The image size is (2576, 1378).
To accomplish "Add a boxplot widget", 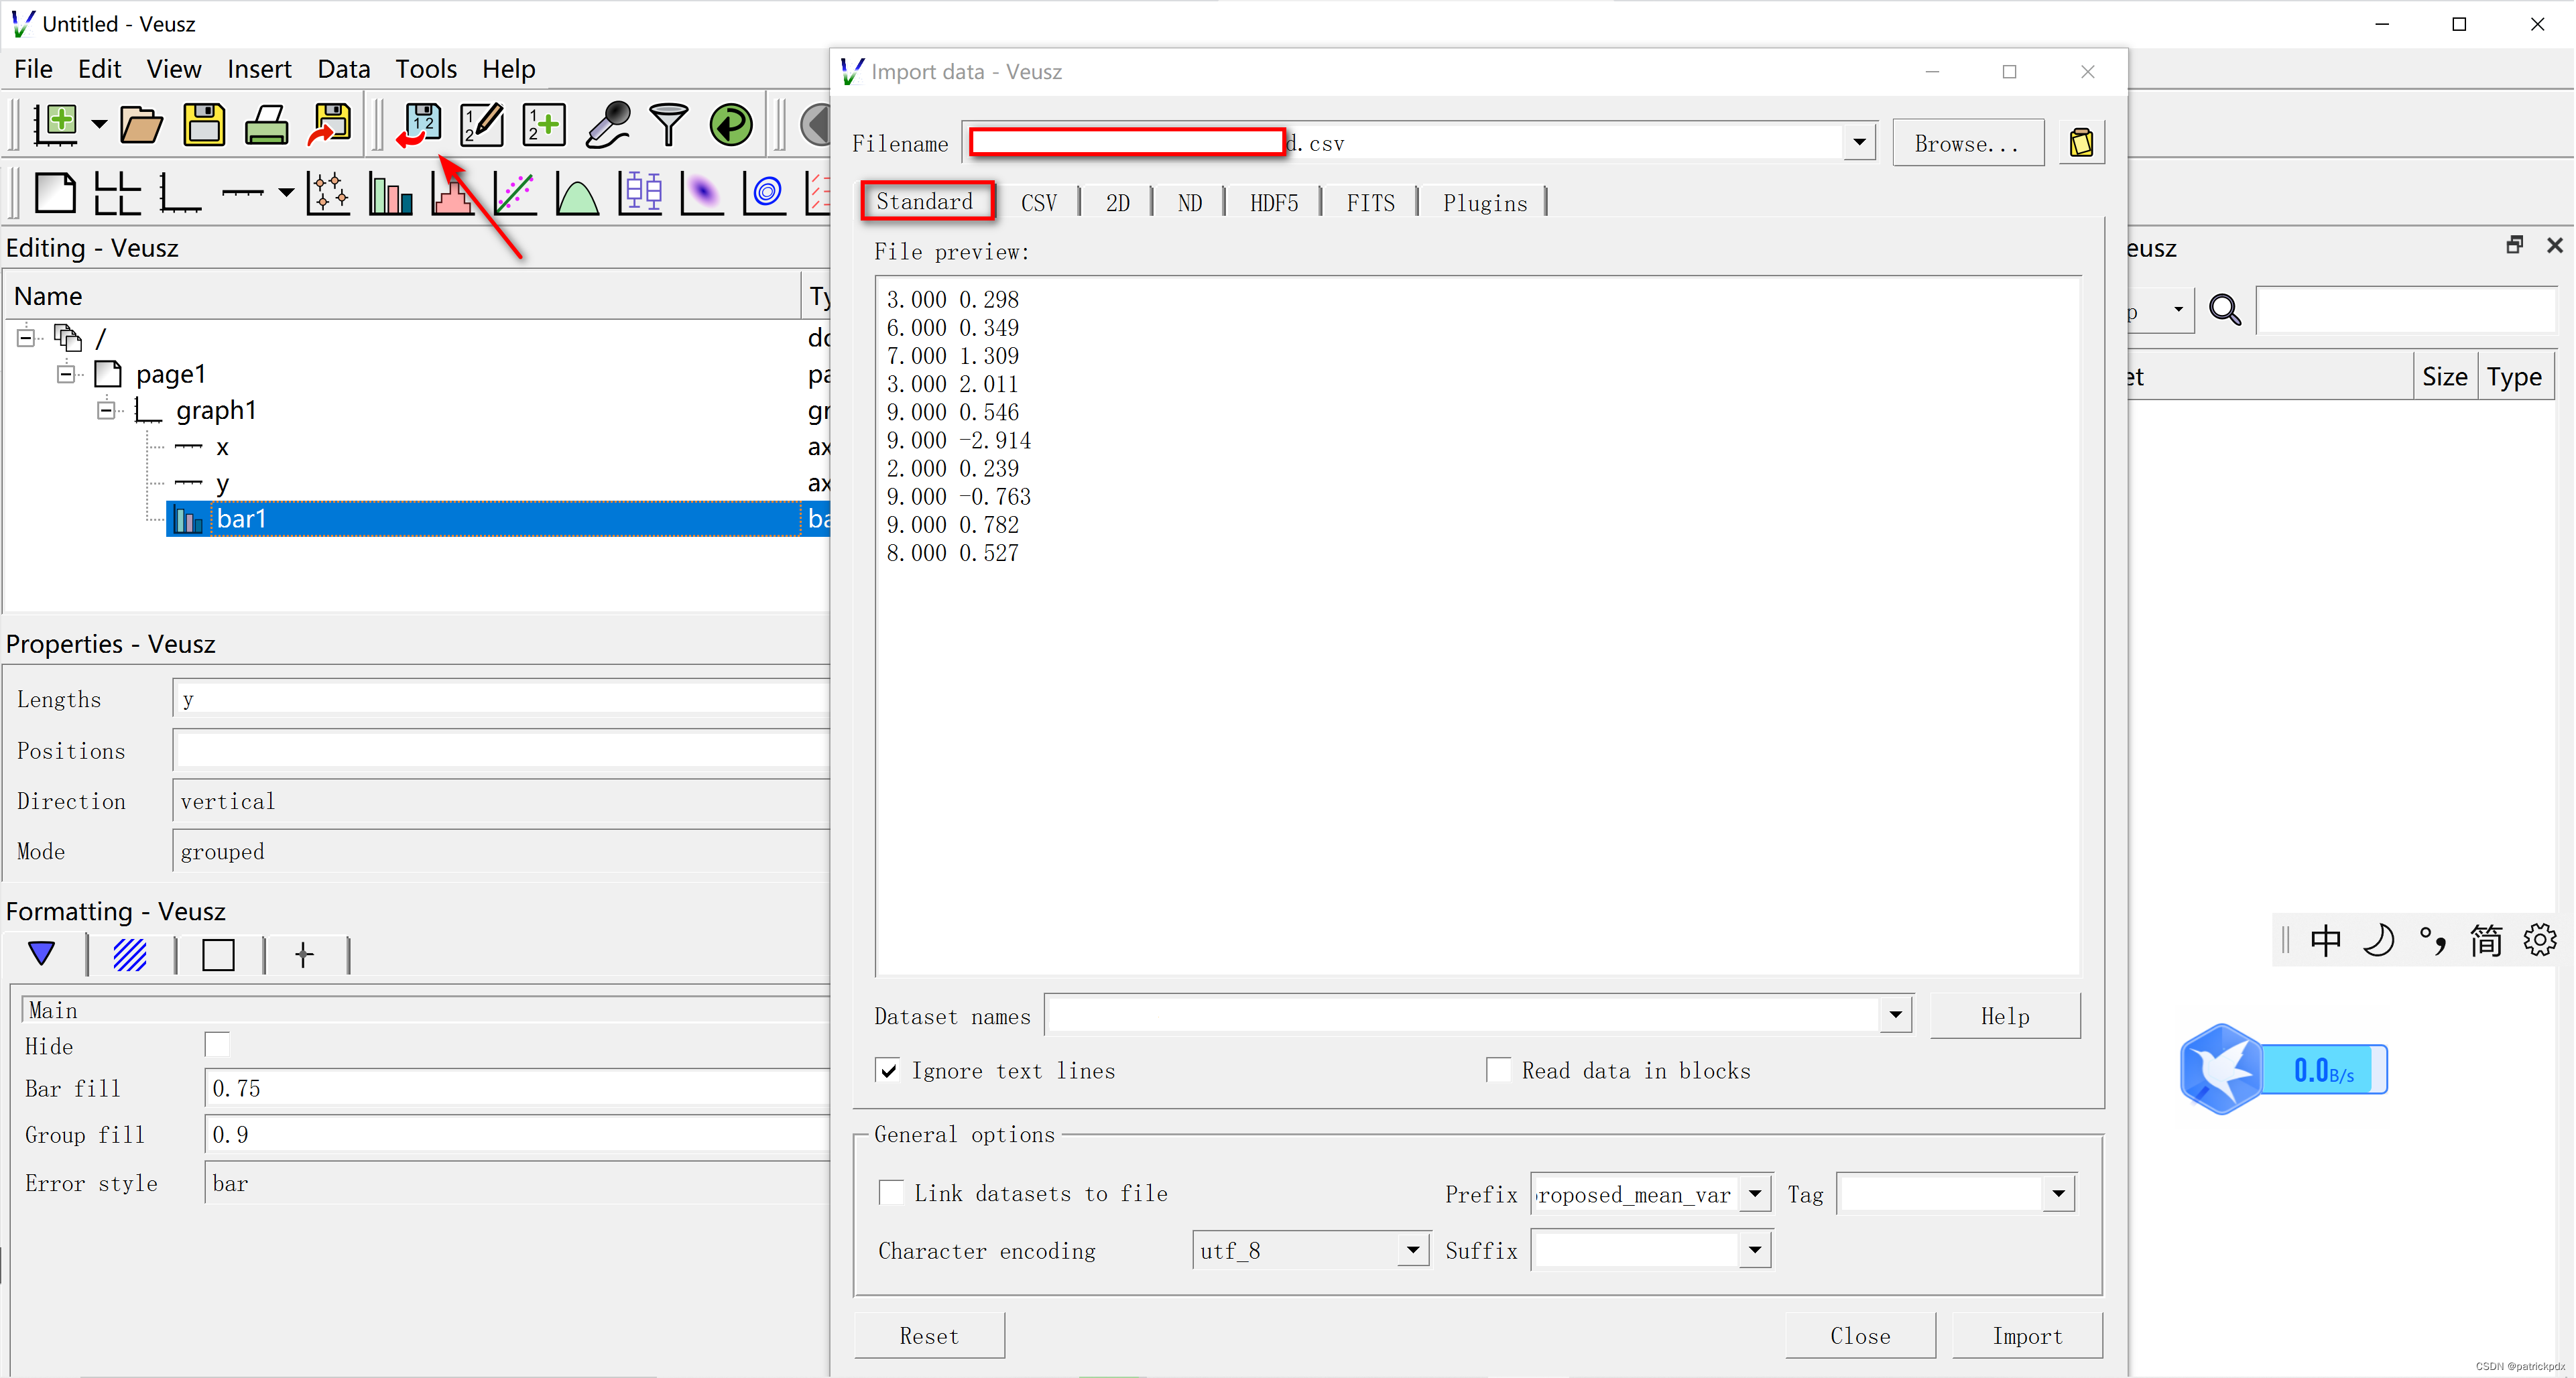I will point(640,193).
